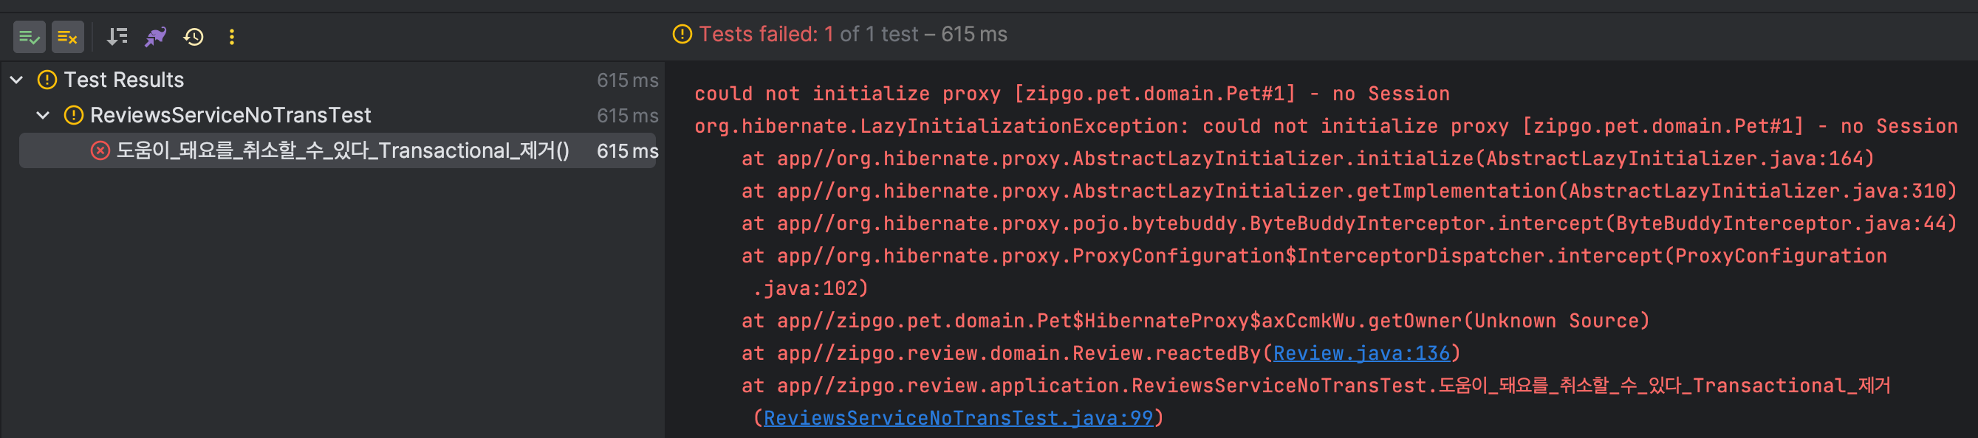Screen dimensions: 1978x438
Task: Collapse the ReviewsServiceNoTransTest chevron
Action: pyautogui.click(x=43, y=115)
